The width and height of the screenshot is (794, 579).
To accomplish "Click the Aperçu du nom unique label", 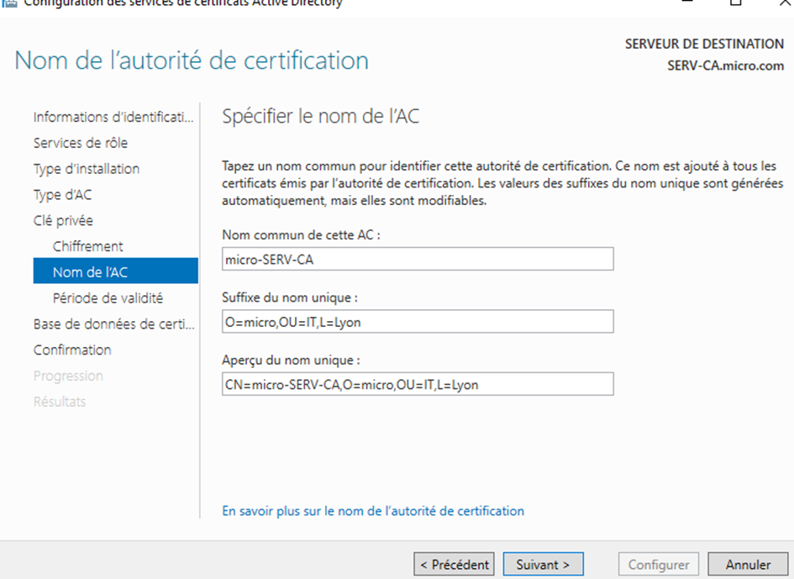I will click(x=292, y=361).
